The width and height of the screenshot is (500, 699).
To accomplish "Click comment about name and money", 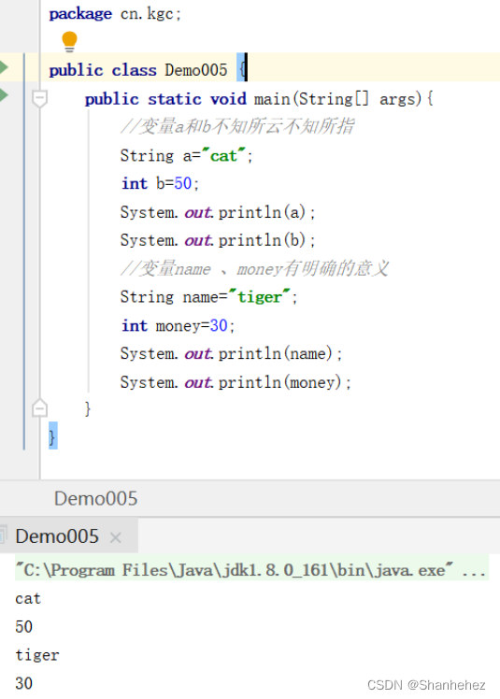I will coord(255,269).
